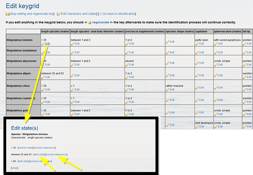Follow the 'Go back to identification' link
This screenshot has width=253, height=175.
(119, 14)
